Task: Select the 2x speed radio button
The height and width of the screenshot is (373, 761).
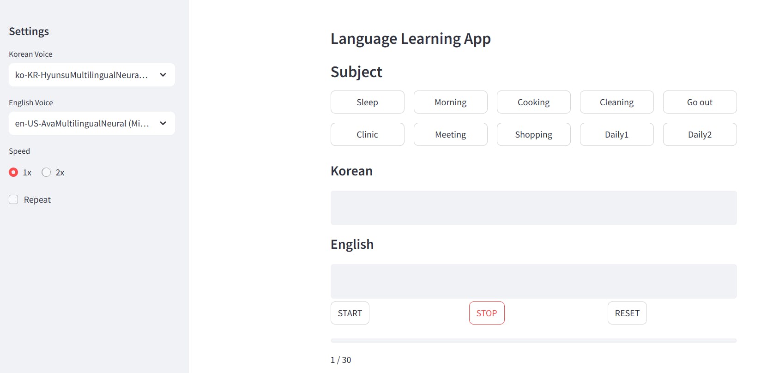Action: 46,172
